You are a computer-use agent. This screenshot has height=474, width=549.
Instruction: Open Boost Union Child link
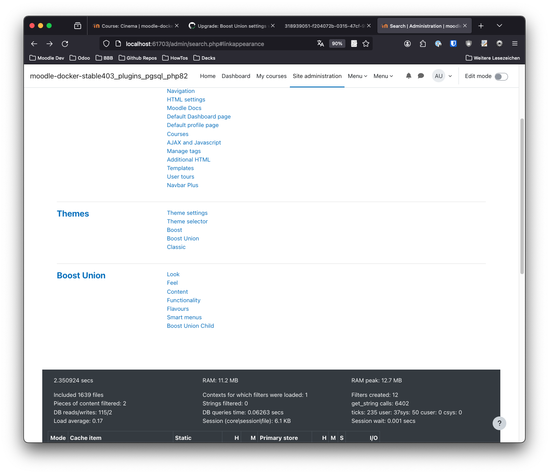[x=190, y=326]
